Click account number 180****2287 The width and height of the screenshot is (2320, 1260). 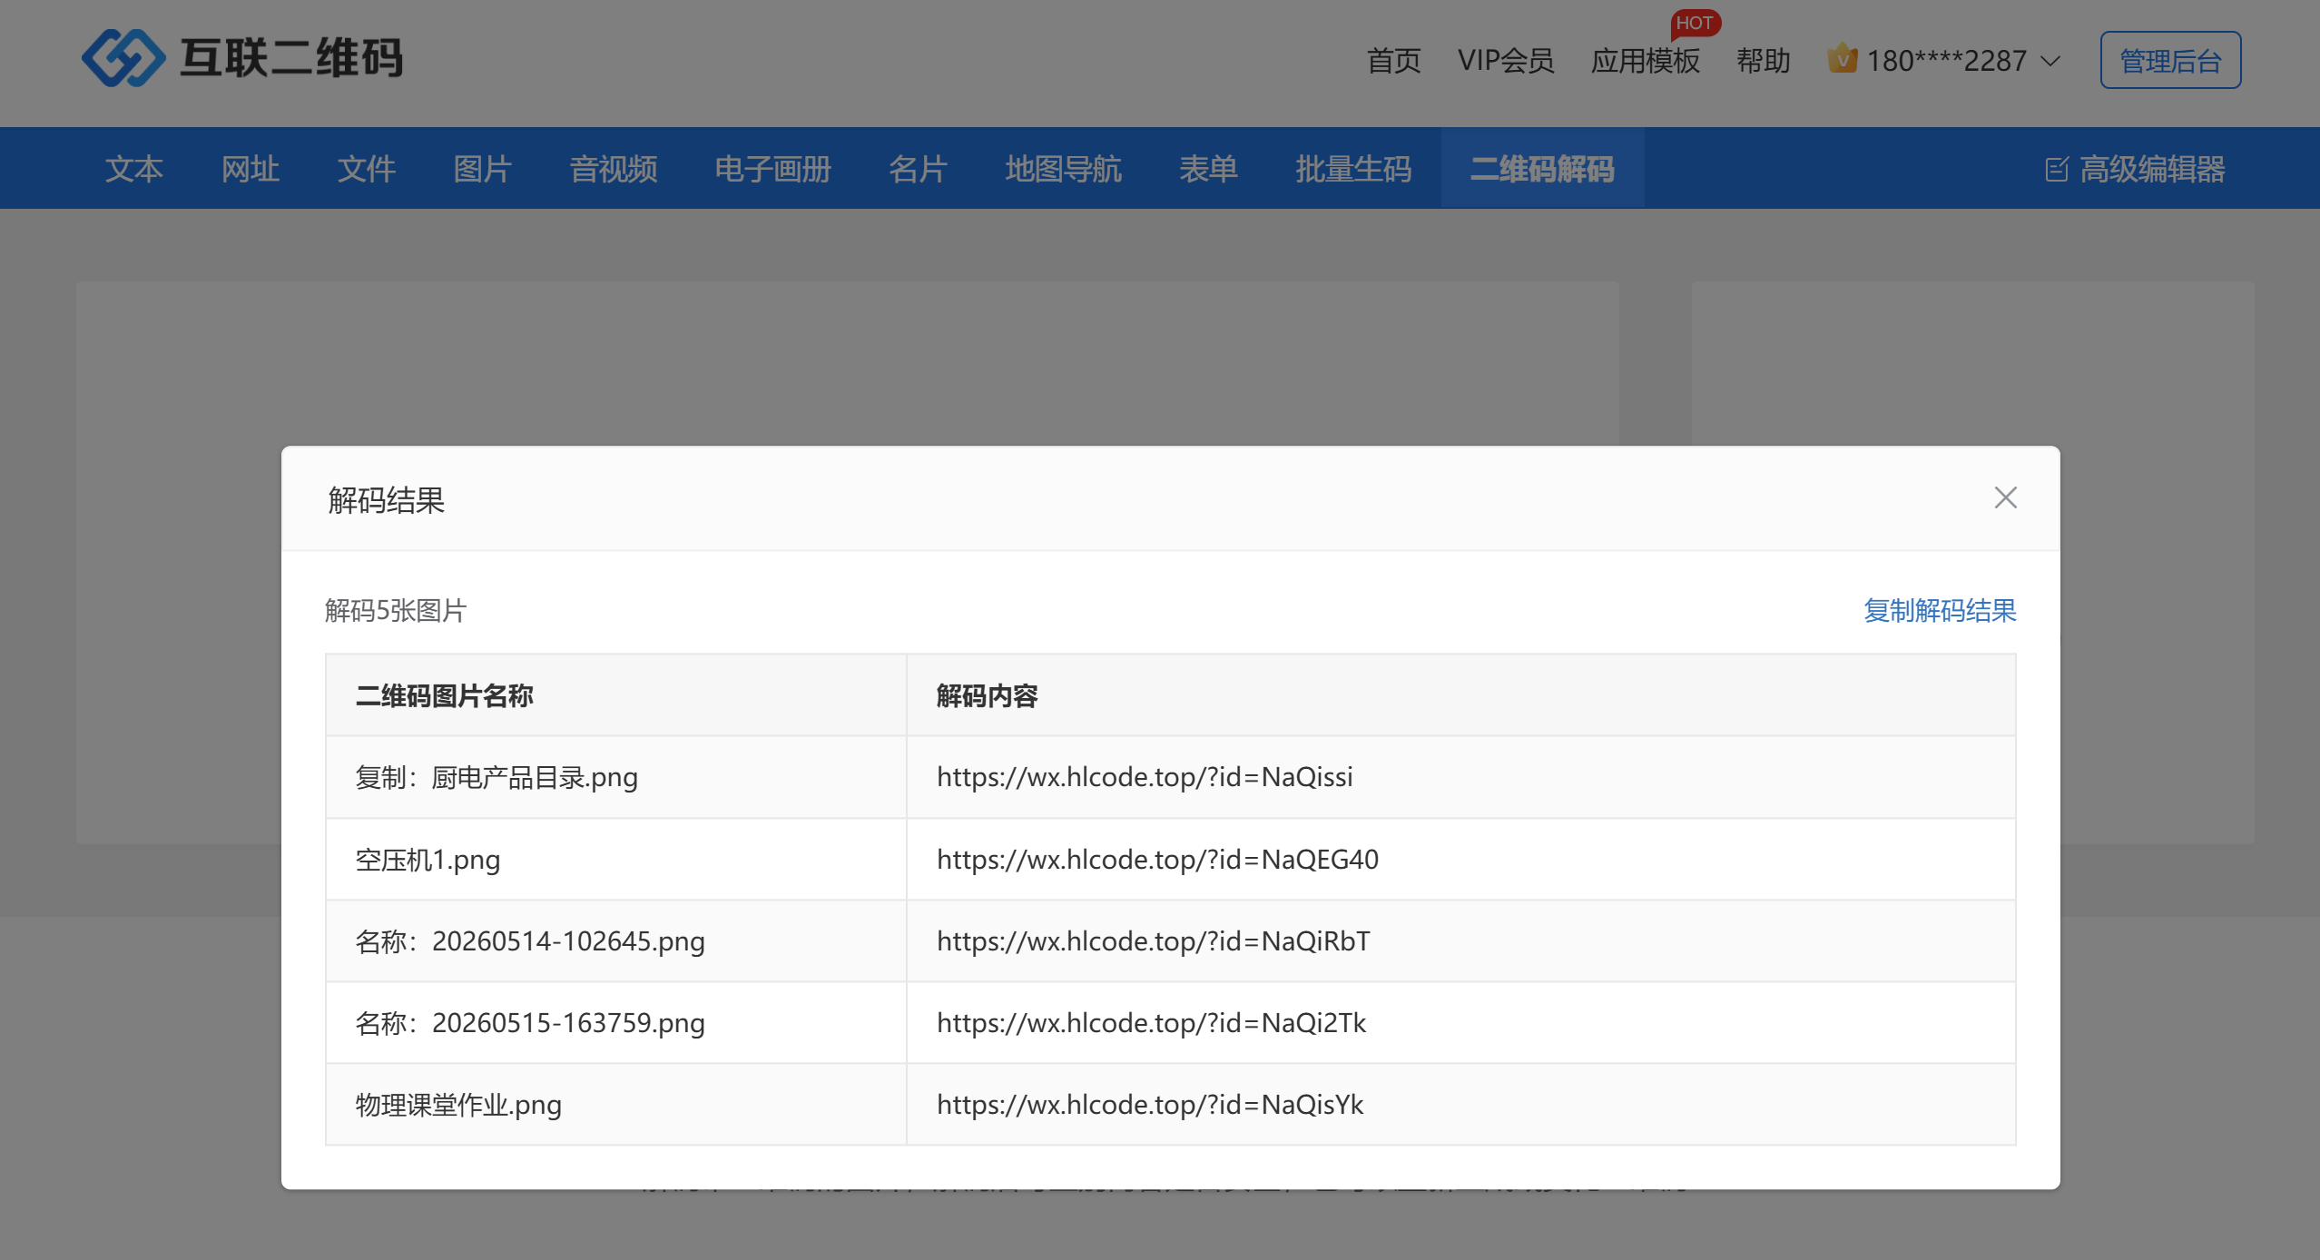pyautogui.click(x=1946, y=61)
